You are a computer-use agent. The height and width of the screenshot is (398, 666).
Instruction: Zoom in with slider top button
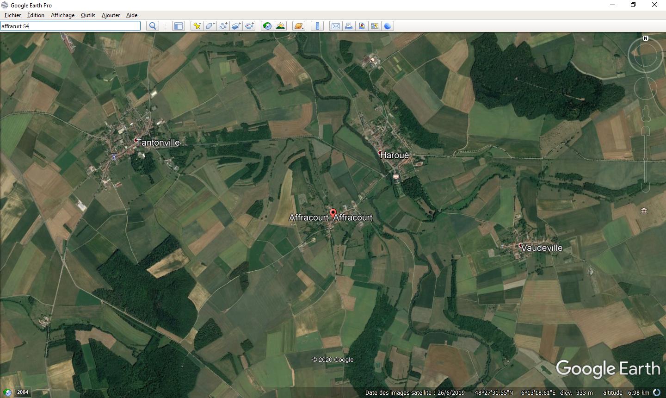[646, 131]
